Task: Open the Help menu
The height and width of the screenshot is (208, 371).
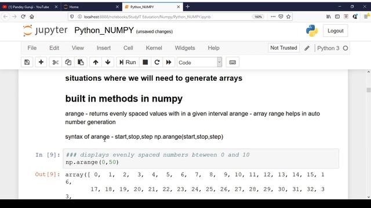Action: point(214,48)
